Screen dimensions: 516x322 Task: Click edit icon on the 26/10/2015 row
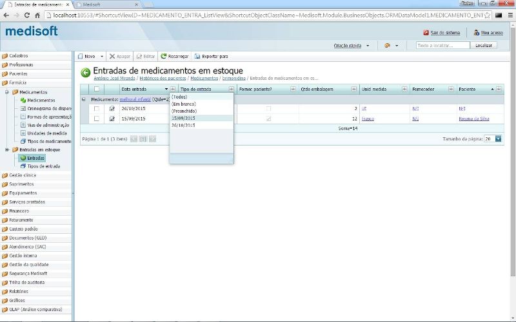(112, 108)
